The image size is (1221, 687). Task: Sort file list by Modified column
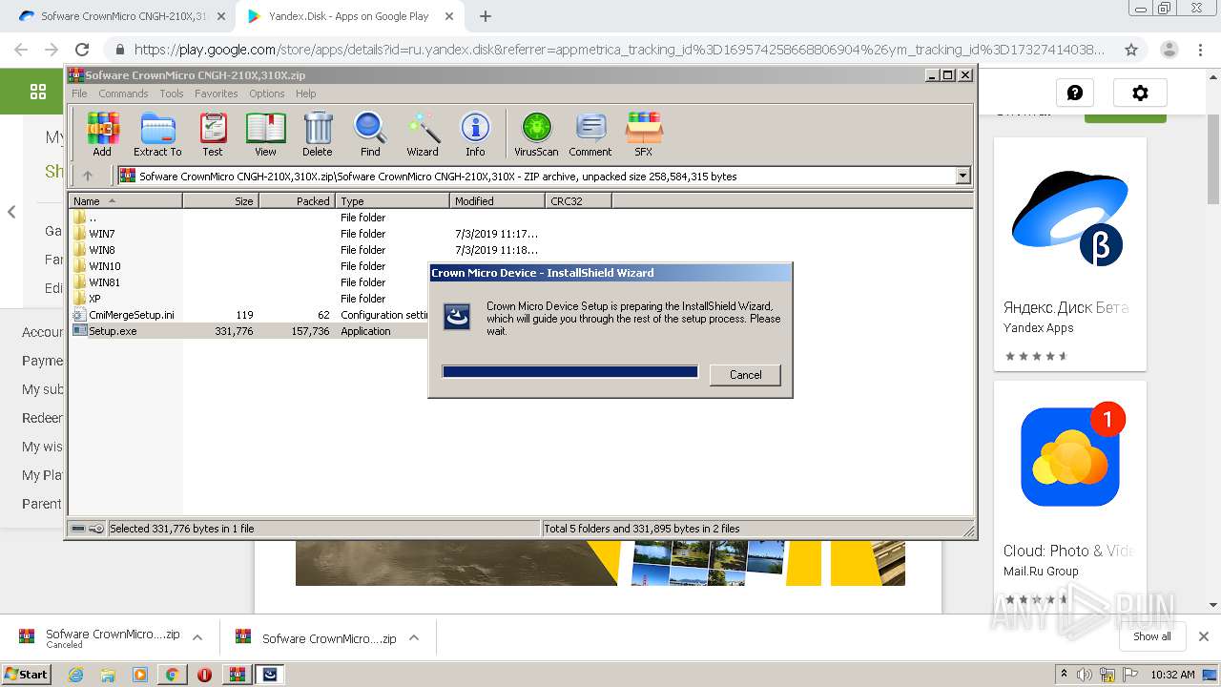click(x=497, y=201)
